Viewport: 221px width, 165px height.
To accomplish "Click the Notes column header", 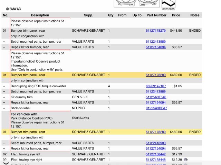I will tap(195, 15).
